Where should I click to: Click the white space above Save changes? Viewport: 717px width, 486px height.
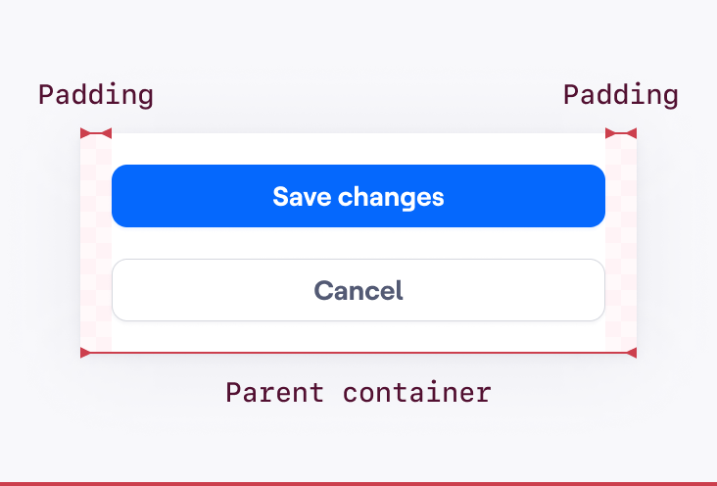[358, 149]
